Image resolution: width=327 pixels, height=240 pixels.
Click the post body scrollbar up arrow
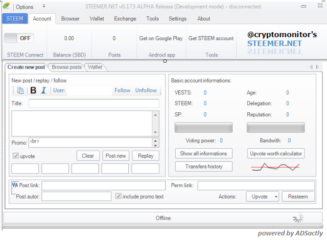coord(155,115)
